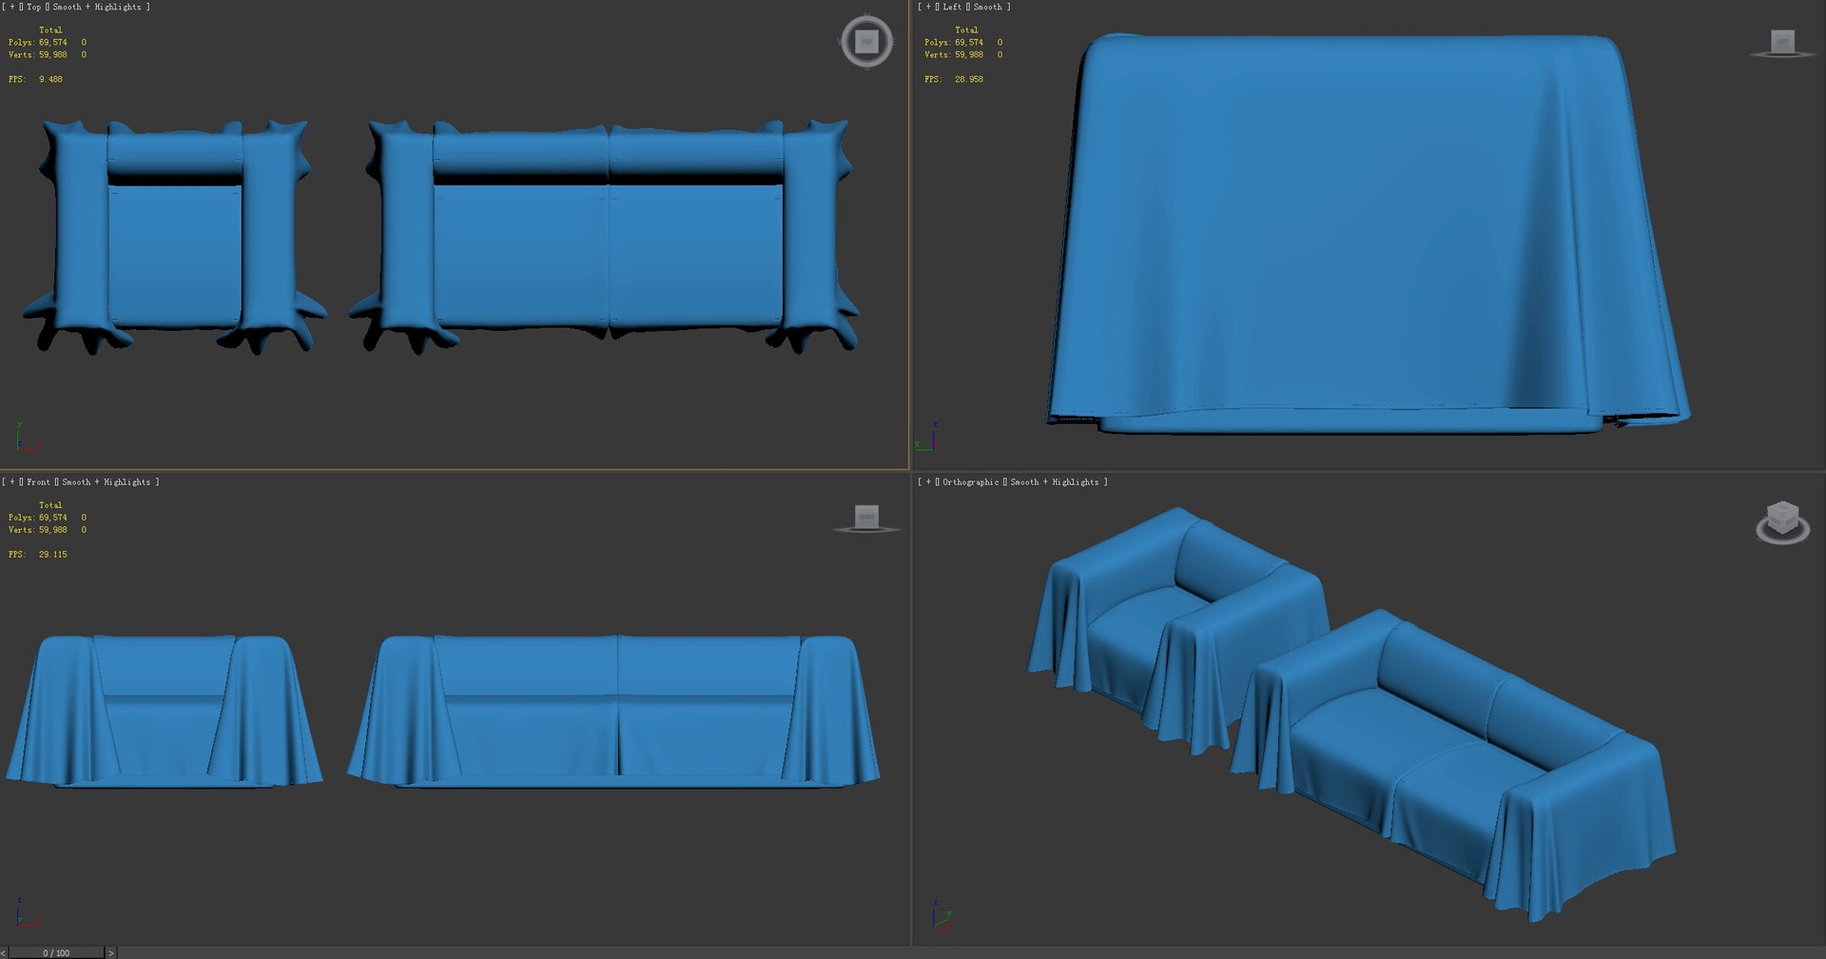Open 'Smooth + Highlights' shading menu in Front viewport

[x=106, y=482]
